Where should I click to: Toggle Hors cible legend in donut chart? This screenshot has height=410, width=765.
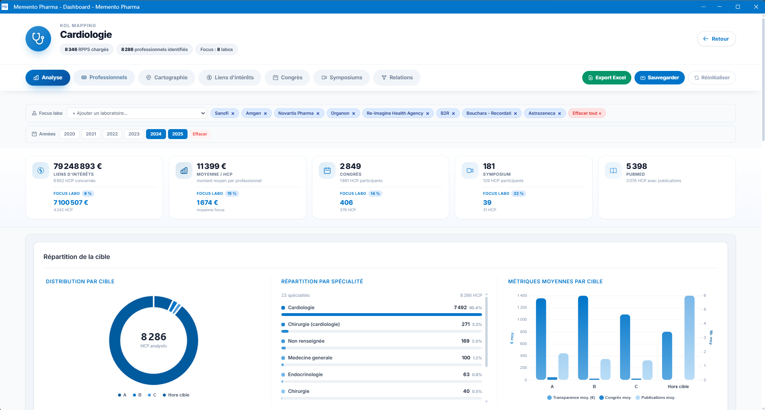coord(176,395)
